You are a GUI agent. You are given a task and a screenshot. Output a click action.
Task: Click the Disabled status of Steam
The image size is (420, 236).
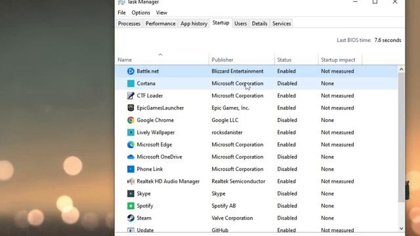287,218
